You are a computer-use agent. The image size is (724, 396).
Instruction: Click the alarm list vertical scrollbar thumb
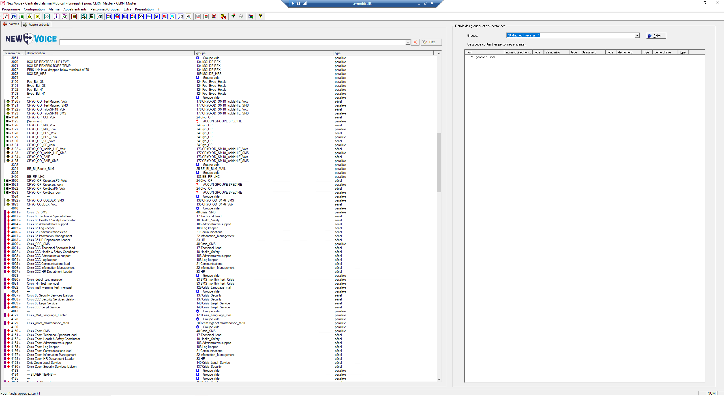(x=439, y=163)
